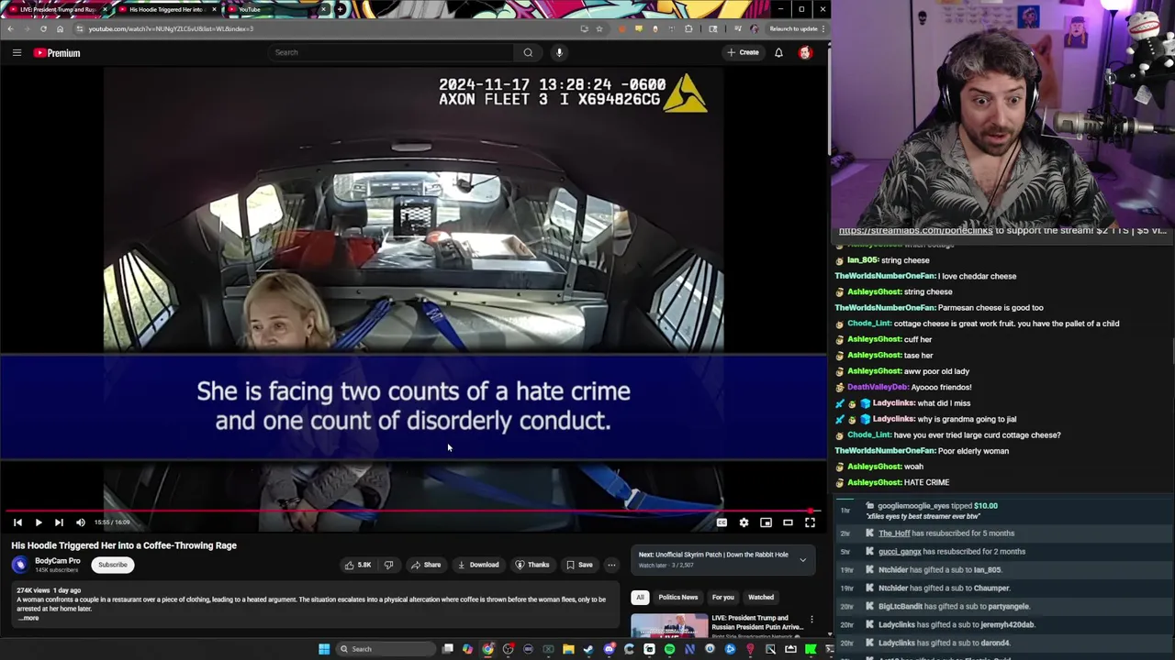Download the video
Viewport: 1175px width, 660px height.
(x=478, y=565)
